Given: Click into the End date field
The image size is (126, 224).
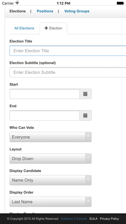Looking at the screenshot, I should pos(45,116).
